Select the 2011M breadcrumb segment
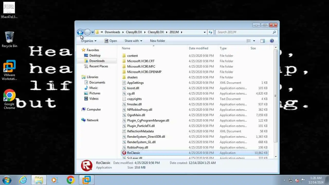The width and height of the screenshot is (329, 185). pyautogui.click(x=174, y=32)
